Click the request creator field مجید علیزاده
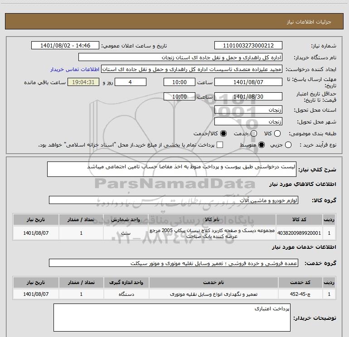349x337 pixels. point(192,69)
